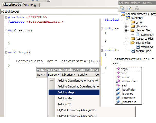Pick _baudRate from the autocomplete list
This screenshot has width=156, height=123.
tap(128, 90)
